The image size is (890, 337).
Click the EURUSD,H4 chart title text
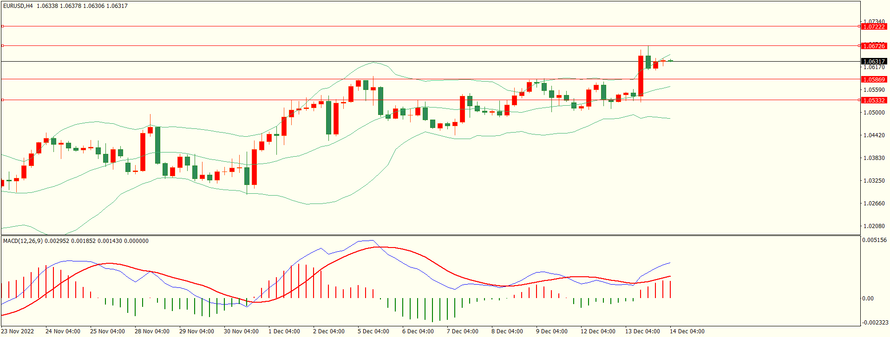click(18, 6)
